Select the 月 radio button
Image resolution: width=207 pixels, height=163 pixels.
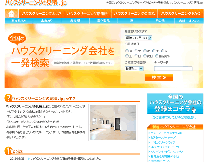[127, 51]
